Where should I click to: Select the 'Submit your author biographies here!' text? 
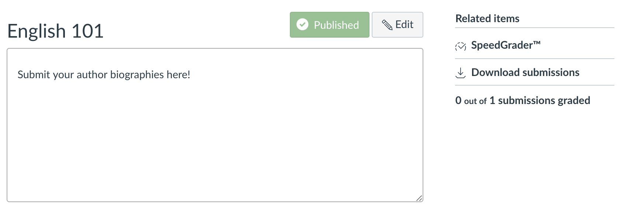point(104,75)
